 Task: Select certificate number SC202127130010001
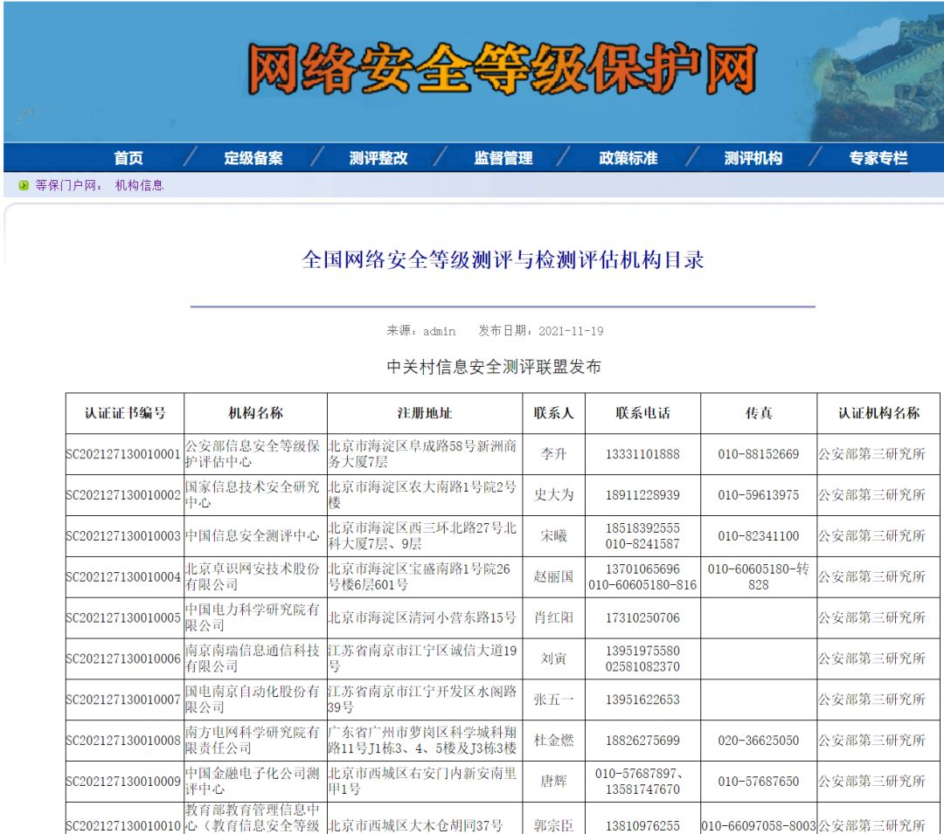(x=123, y=454)
